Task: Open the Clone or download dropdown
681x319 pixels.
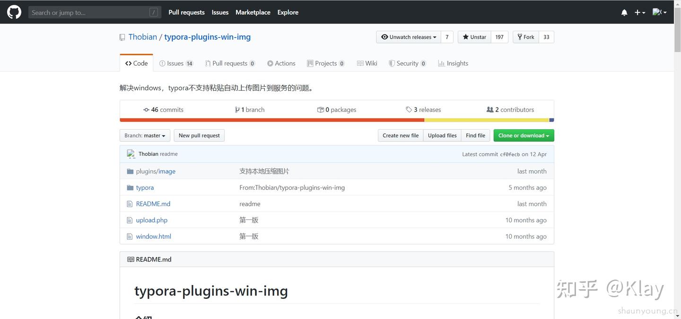Action: click(524, 135)
